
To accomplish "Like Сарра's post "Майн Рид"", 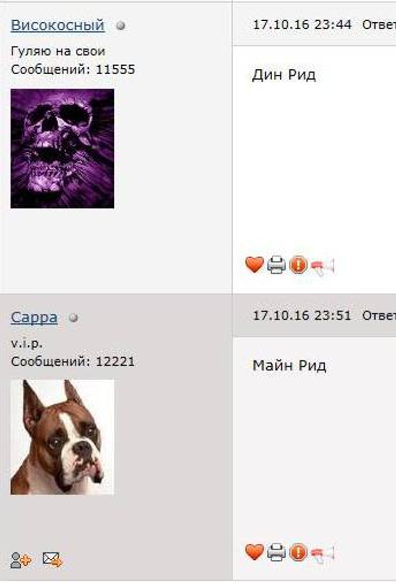I will (254, 551).
